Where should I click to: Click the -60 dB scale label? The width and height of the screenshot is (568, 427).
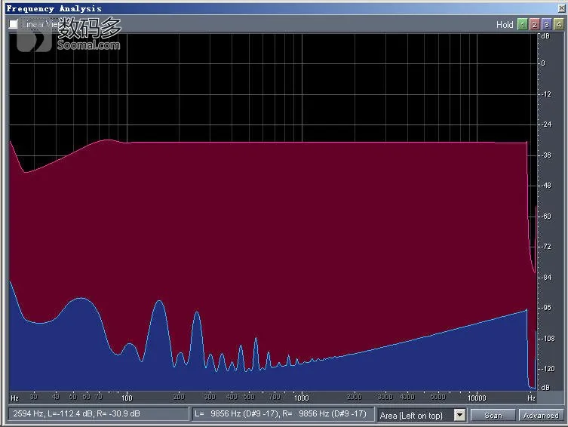546,217
